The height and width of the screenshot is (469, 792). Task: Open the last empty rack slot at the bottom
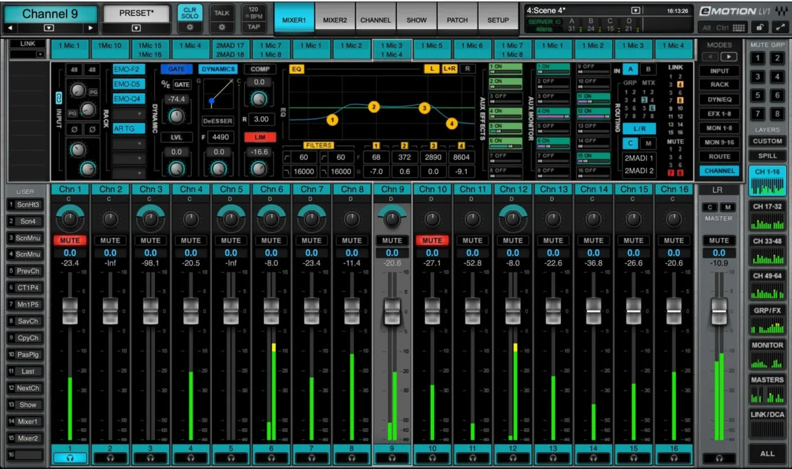pos(129,172)
